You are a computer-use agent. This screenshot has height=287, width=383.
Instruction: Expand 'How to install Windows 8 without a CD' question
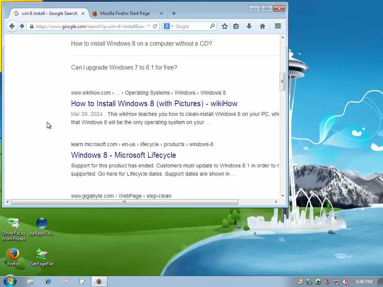141,43
